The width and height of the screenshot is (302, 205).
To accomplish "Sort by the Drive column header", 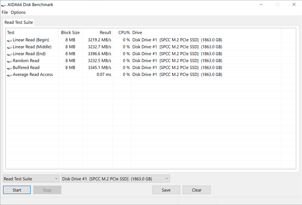I will (206, 32).
